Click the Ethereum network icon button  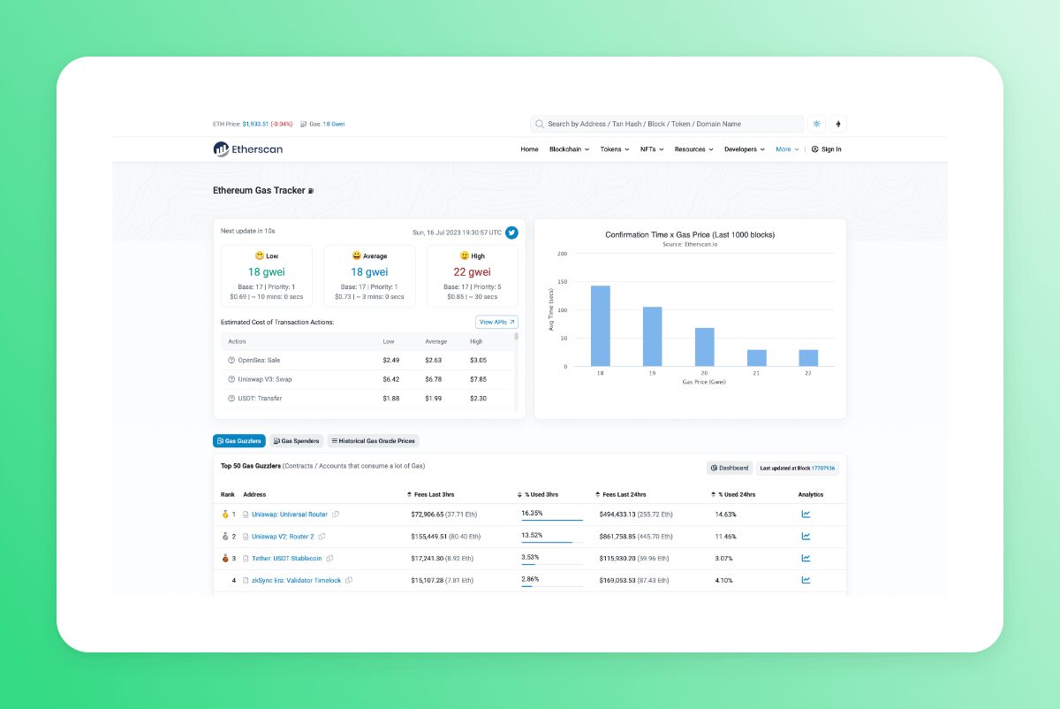(x=837, y=124)
